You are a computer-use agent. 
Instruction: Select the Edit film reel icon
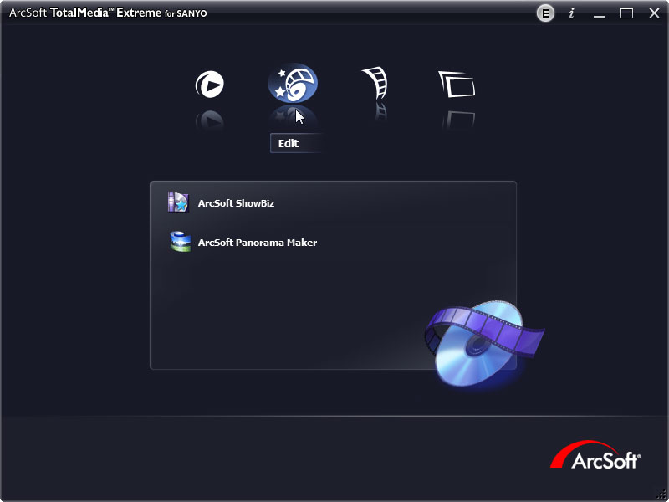[293, 83]
